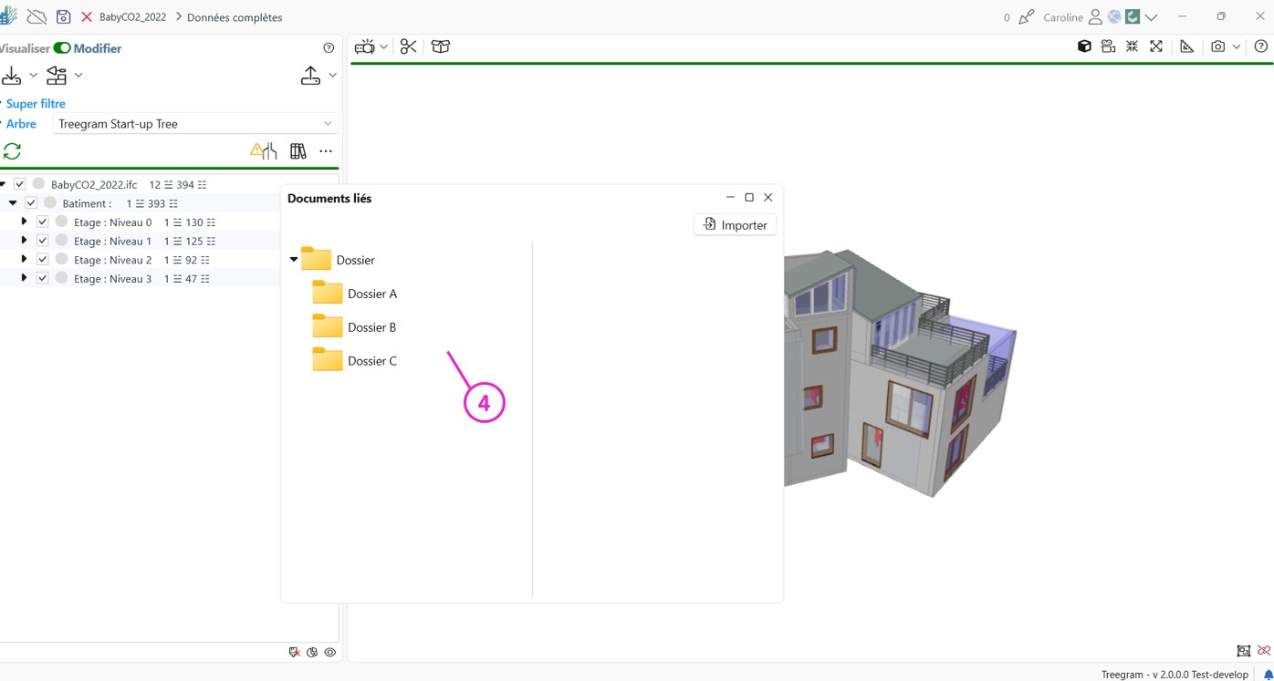1274x681 pixels.
Task: Expand the Etage : Niveau 2 node
Action: 24,260
